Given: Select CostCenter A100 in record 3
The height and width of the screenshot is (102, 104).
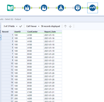Looking at the screenshot, I should point(35,41).
